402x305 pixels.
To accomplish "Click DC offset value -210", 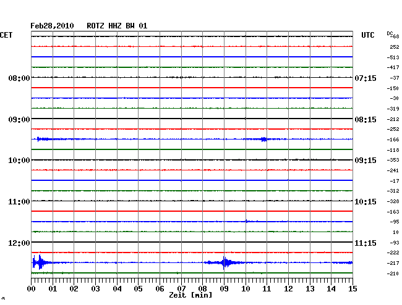I will [393, 274].
